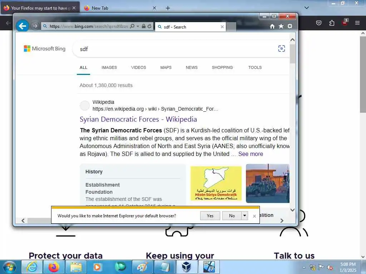Switch to the VIDEOS tab

[138, 67]
